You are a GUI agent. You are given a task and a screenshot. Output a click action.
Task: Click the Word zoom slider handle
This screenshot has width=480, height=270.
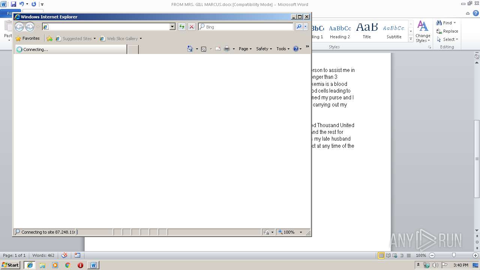point(454,255)
